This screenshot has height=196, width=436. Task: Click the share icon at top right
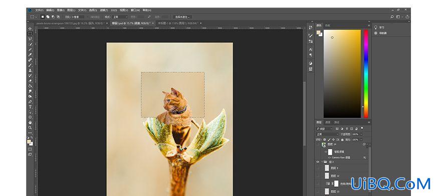407,17
